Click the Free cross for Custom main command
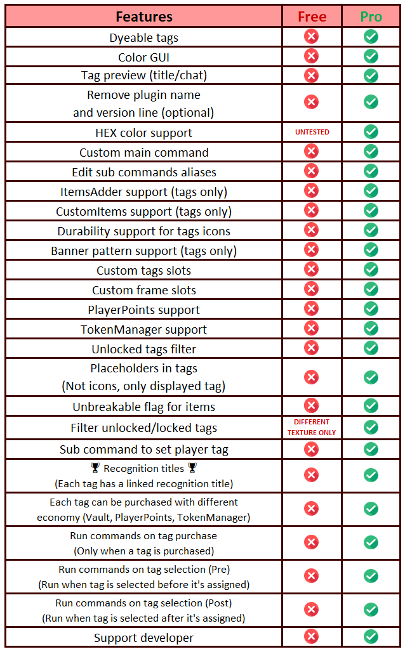The height and width of the screenshot is (654, 405). click(x=311, y=152)
